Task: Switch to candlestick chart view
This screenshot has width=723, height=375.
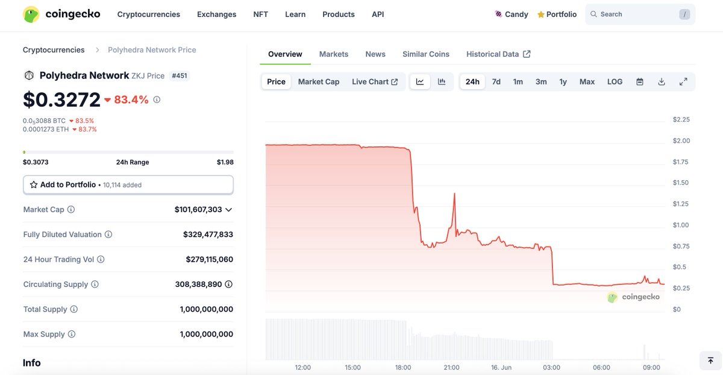Action: pyautogui.click(x=442, y=81)
